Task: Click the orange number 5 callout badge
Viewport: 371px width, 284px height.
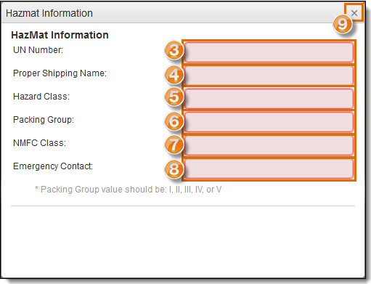Action: point(174,97)
